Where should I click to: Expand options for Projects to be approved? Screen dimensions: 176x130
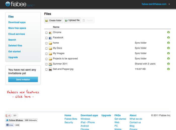coord(168,59)
